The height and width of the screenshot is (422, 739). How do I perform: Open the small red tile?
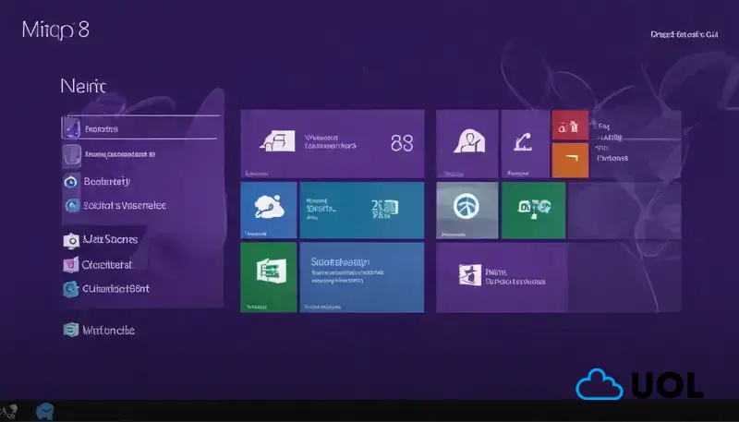[x=570, y=126]
